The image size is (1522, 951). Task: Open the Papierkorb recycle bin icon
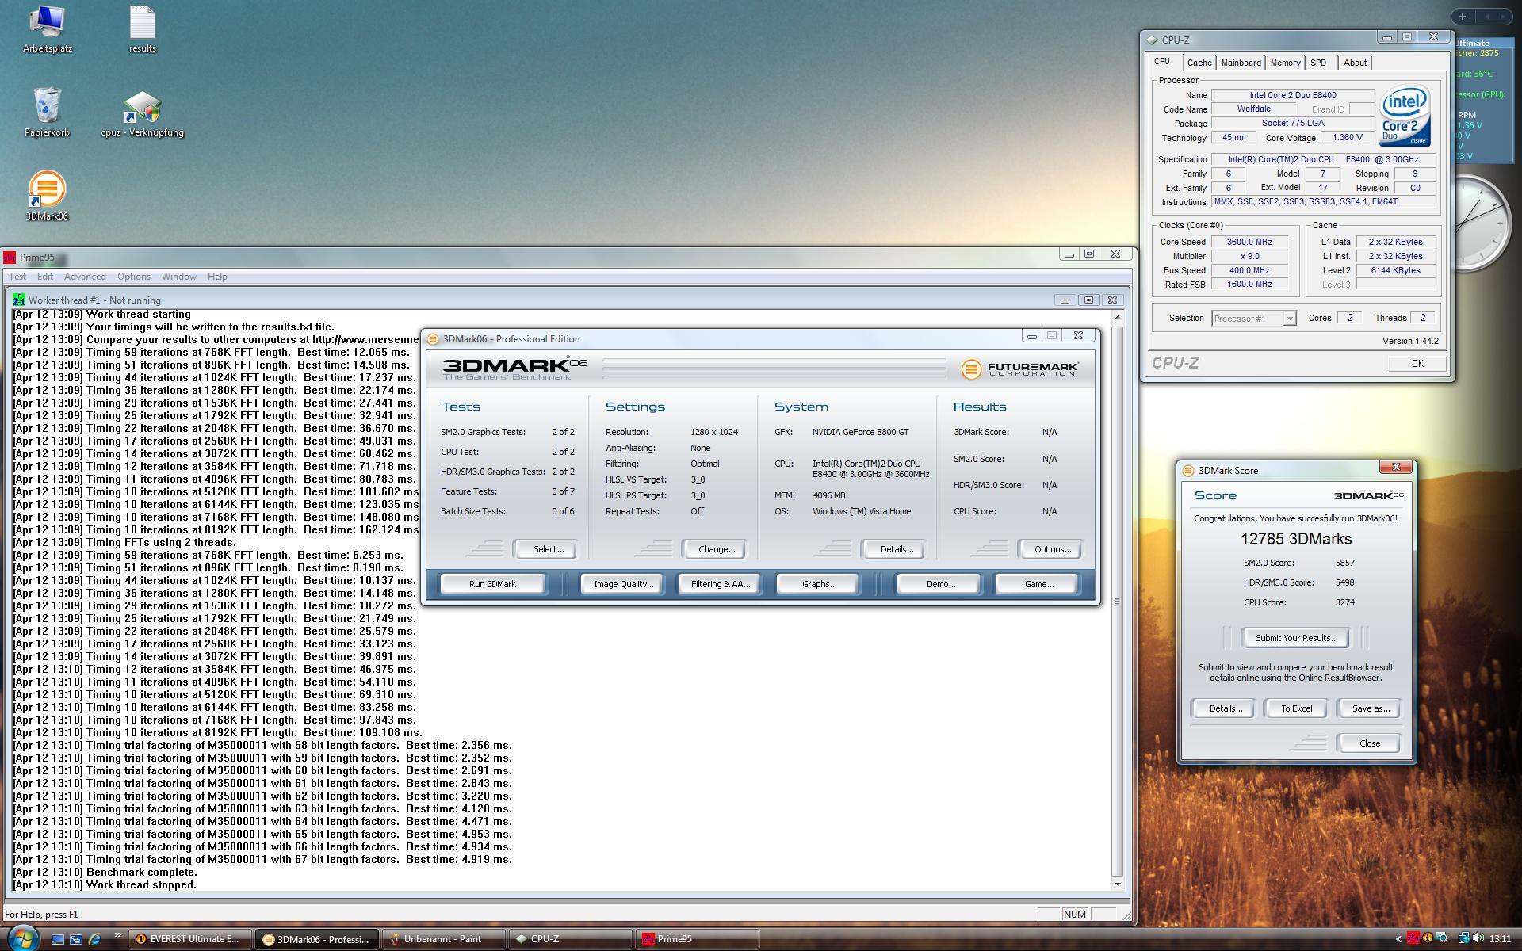(47, 113)
